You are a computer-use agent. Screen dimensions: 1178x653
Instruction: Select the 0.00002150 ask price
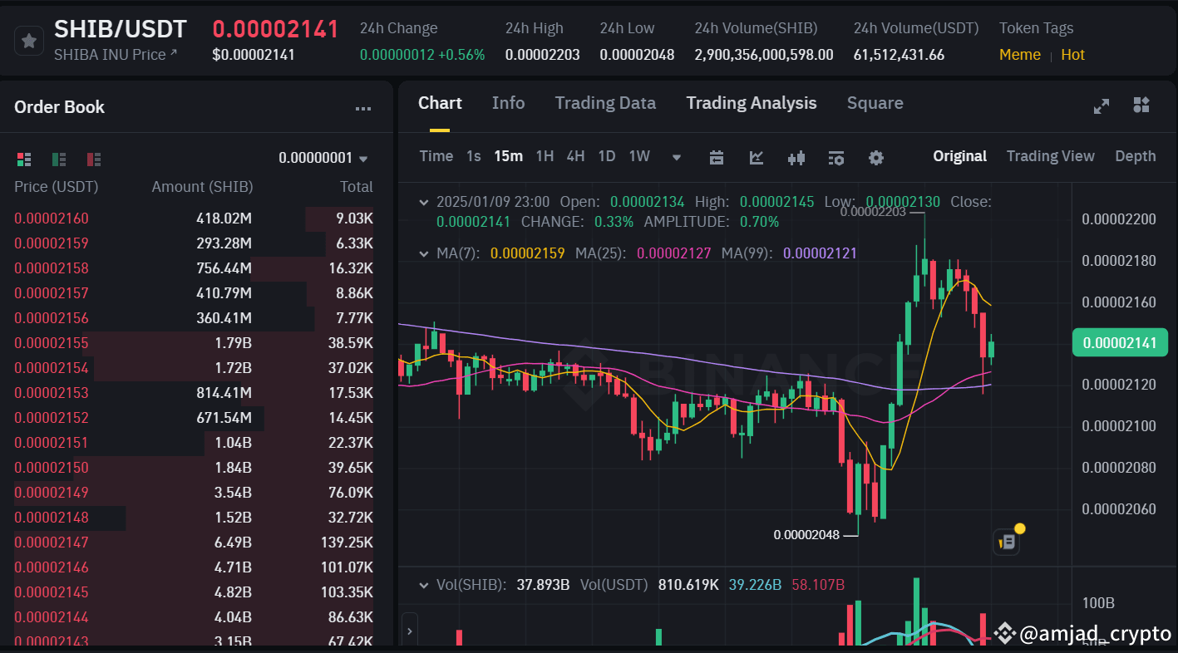[x=52, y=468]
